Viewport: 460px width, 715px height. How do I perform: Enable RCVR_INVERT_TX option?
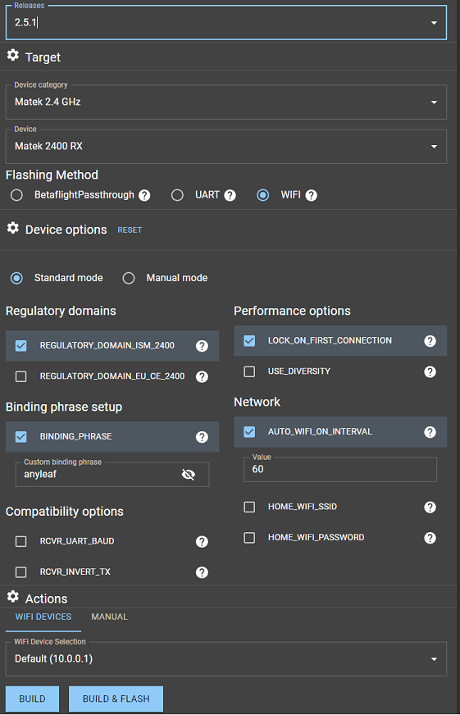tap(21, 572)
